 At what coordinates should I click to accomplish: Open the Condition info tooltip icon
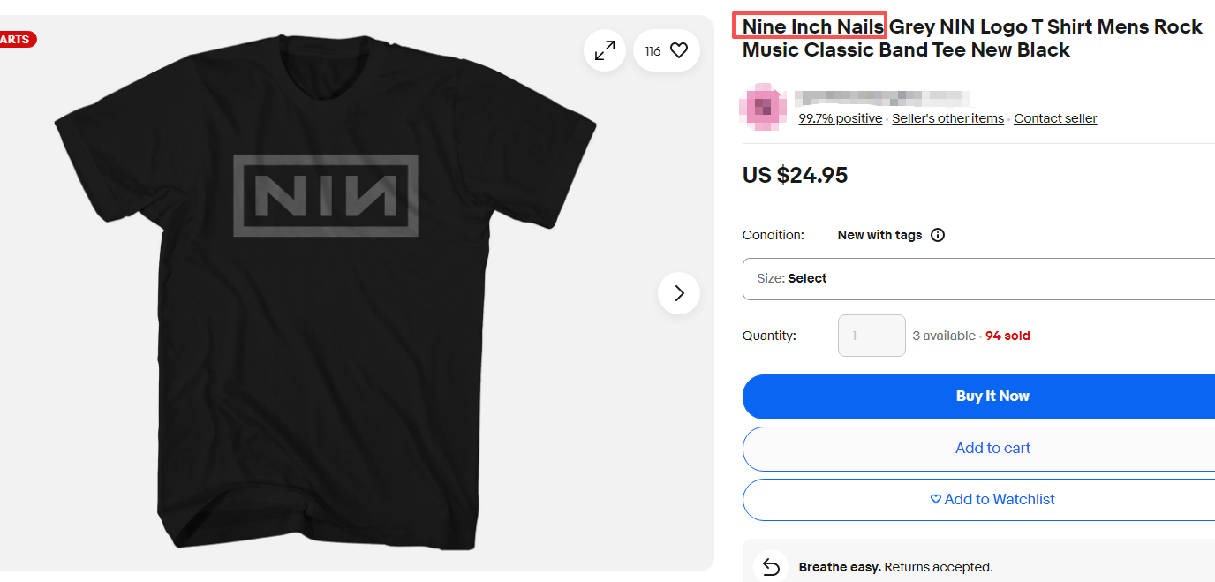pyautogui.click(x=938, y=235)
